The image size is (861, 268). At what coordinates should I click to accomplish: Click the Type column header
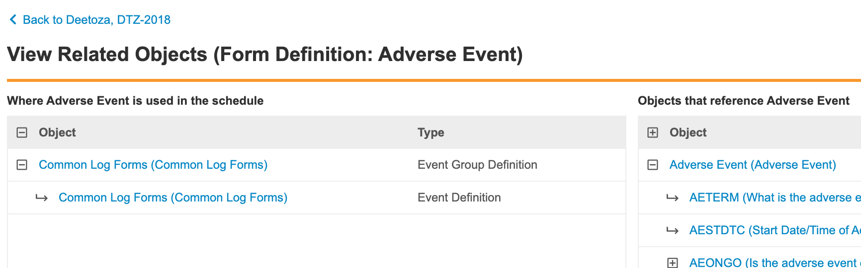pyautogui.click(x=431, y=133)
